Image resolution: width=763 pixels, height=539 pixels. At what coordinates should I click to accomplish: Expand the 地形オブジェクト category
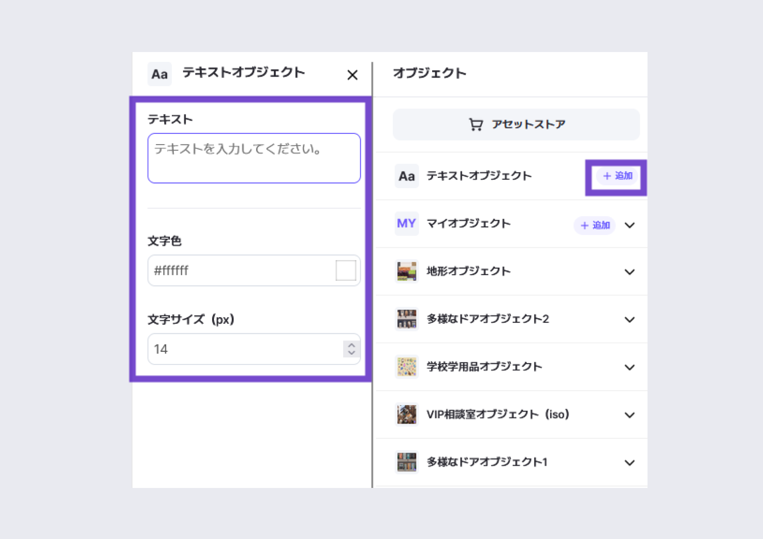(x=630, y=272)
